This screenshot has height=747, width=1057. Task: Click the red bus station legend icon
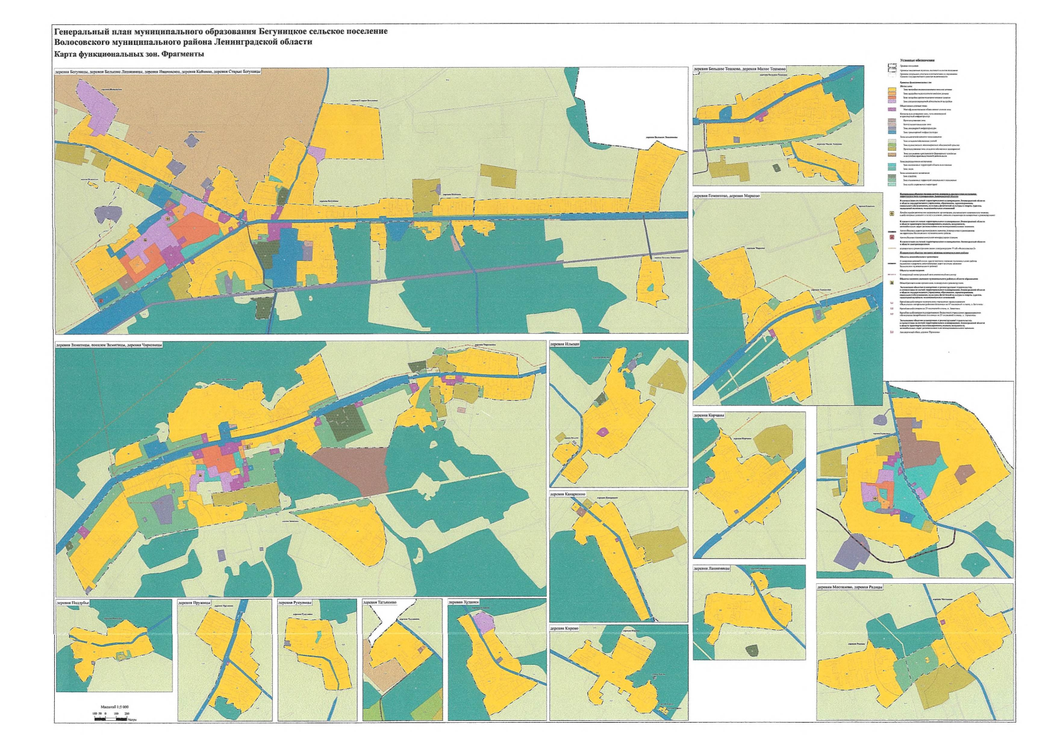[892, 237]
